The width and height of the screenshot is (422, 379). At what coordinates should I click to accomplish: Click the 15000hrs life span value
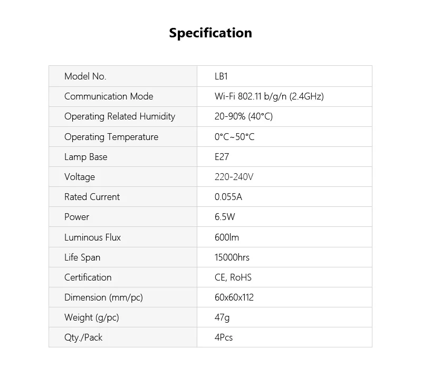pyautogui.click(x=232, y=257)
